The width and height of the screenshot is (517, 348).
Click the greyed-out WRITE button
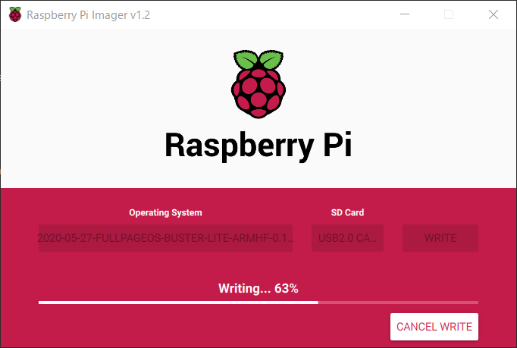(x=440, y=238)
